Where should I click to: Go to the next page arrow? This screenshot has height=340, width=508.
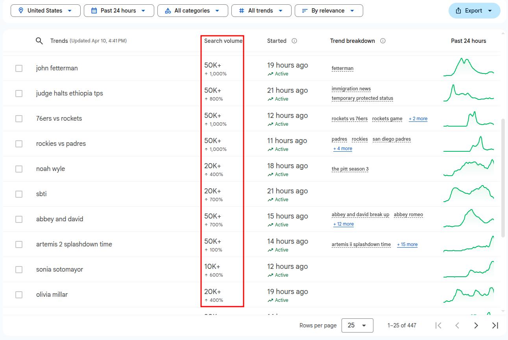coord(476,325)
